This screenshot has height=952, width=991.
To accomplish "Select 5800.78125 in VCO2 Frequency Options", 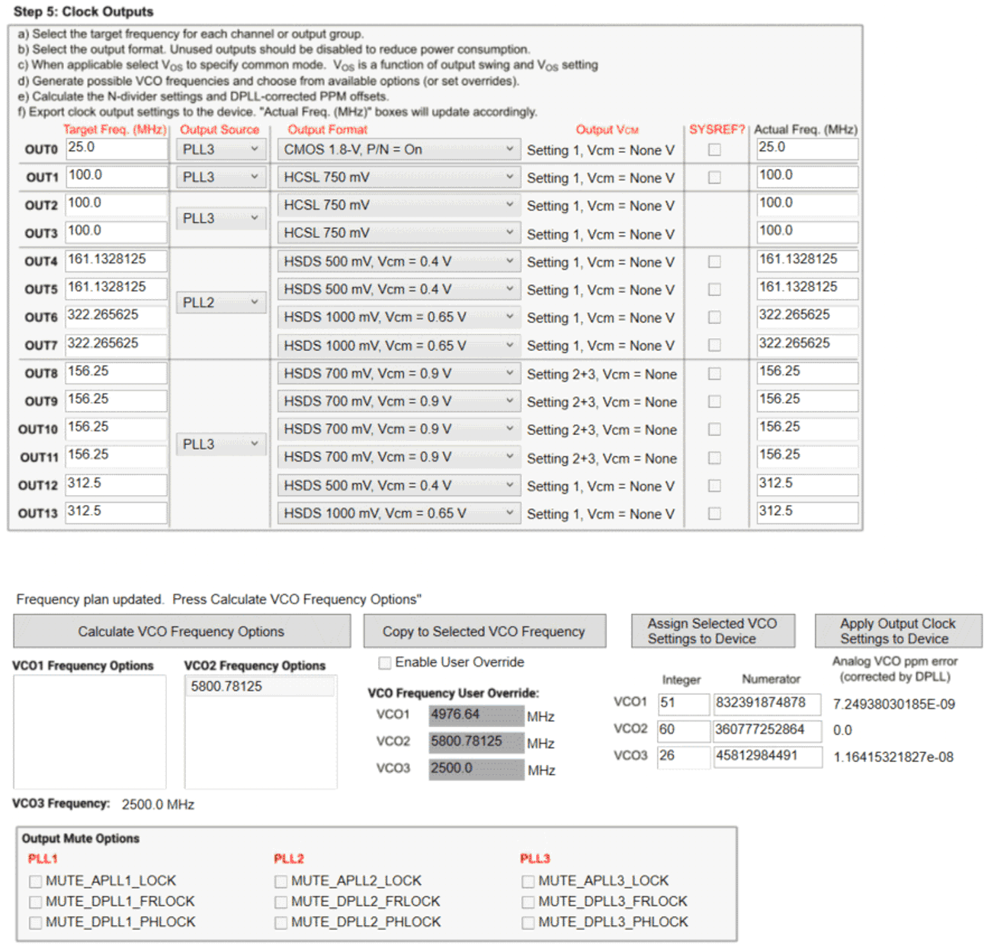I will tap(260, 686).
